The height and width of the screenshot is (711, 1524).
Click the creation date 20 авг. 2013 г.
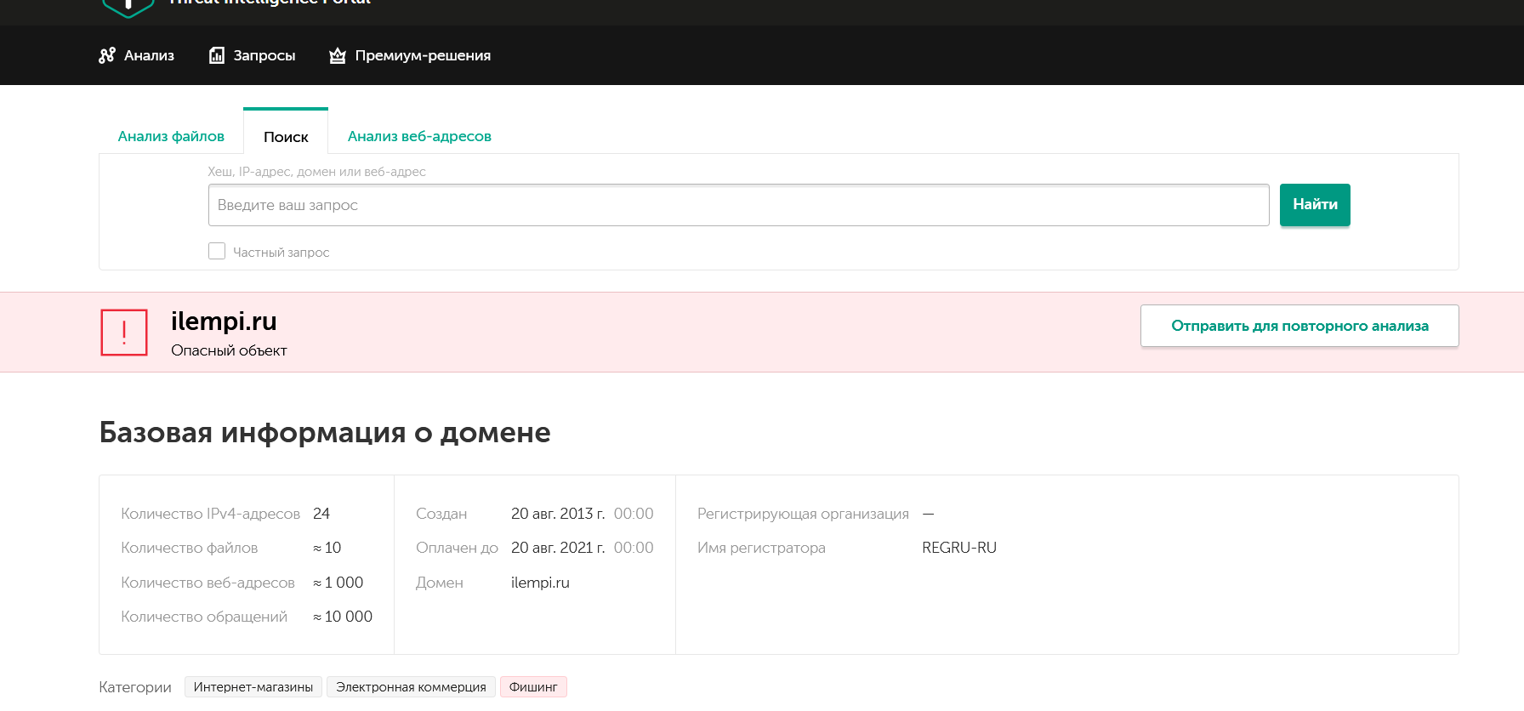point(558,514)
